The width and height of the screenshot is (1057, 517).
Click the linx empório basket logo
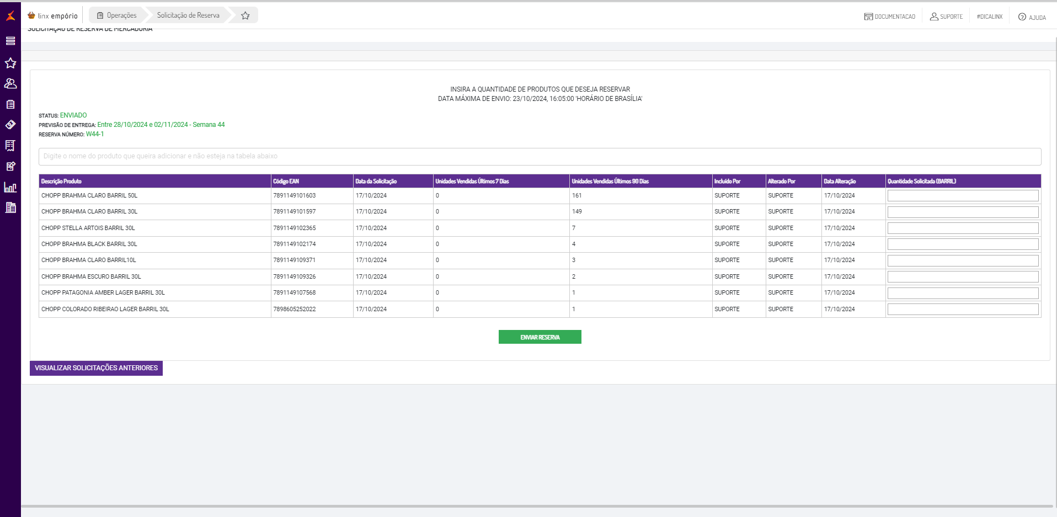point(53,15)
